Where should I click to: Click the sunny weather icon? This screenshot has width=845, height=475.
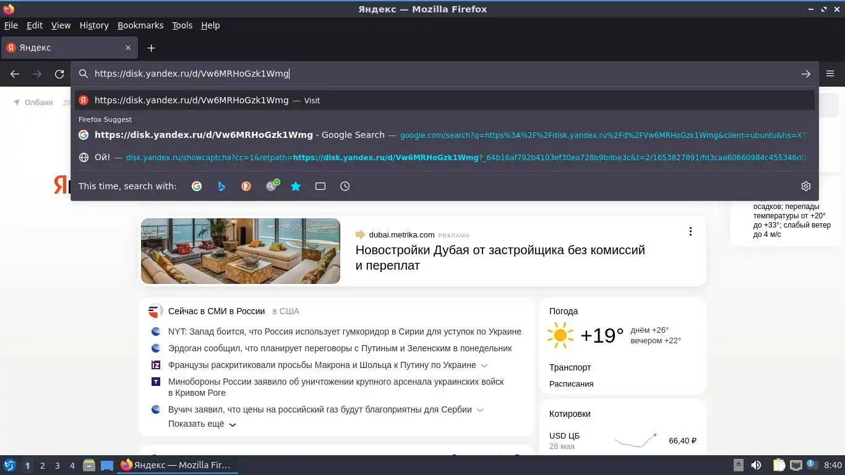560,335
